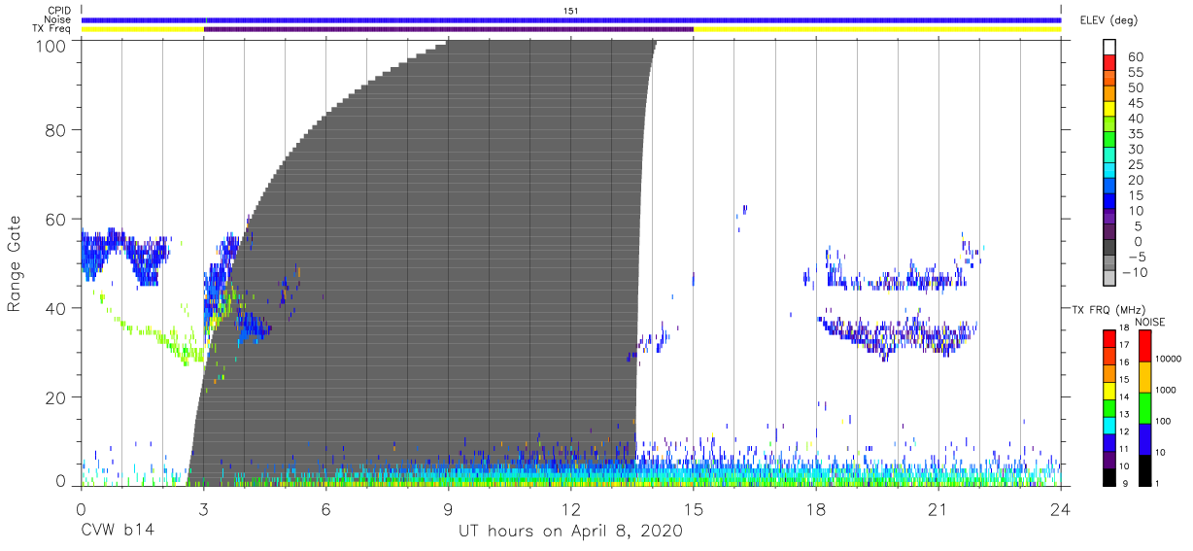The width and height of the screenshot is (1193, 551).
Task: Click the black bottom segment of TX FRQ colorbar
Action: 1108,475
